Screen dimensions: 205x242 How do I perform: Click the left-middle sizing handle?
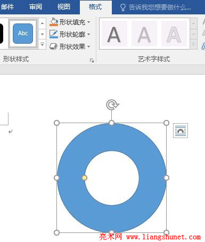[56, 178]
